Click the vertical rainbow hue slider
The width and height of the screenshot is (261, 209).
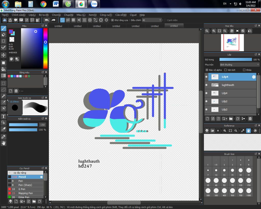45,48
